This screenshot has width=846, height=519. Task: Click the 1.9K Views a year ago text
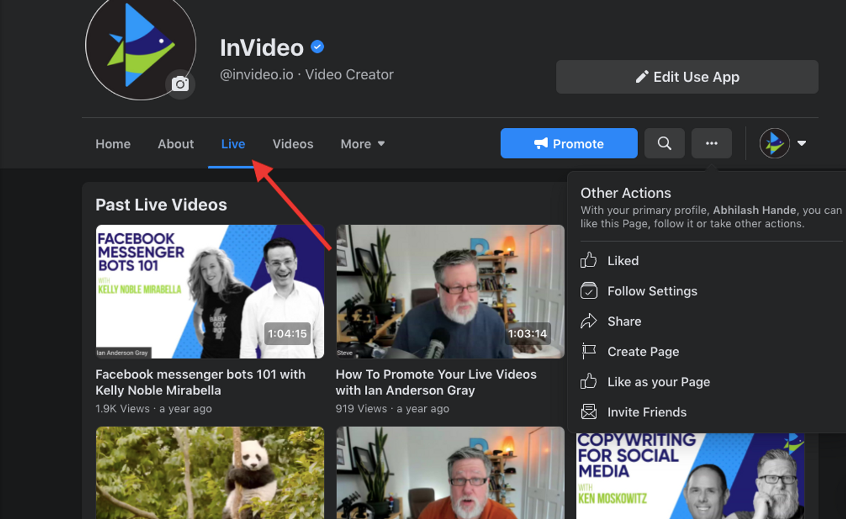(153, 408)
